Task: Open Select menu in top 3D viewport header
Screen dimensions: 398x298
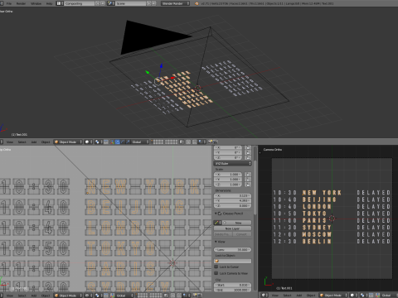Action: (x=22, y=142)
